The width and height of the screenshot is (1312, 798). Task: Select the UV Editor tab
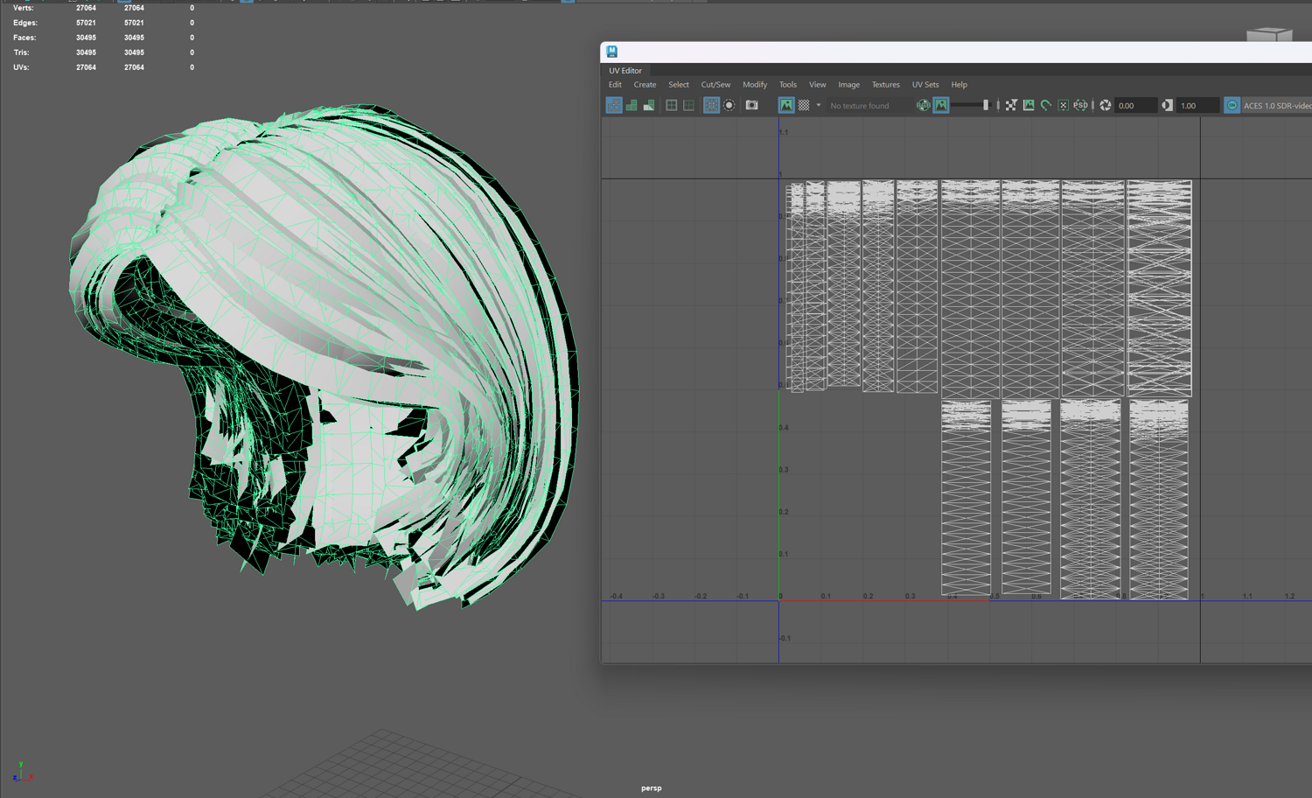click(x=625, y=71)
